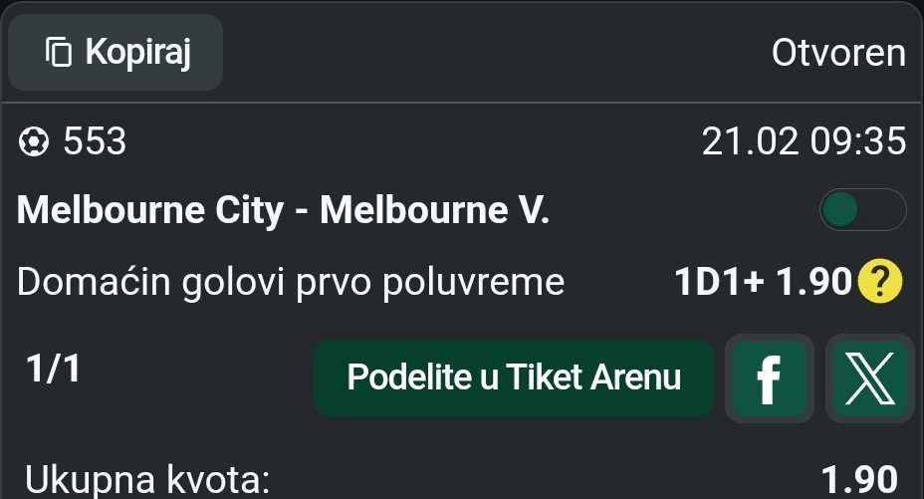Click the soccer ball sport icon
This screenshot has height=499, width=924.
coord(34,142)
